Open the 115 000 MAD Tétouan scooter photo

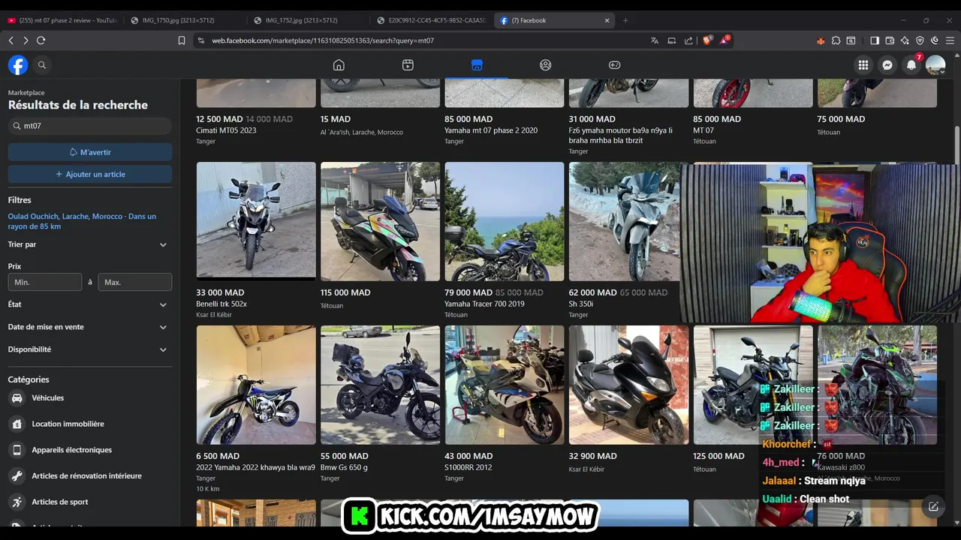[x=380, y=221]
